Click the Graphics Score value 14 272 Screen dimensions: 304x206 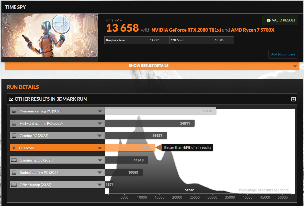coord(154,40)
